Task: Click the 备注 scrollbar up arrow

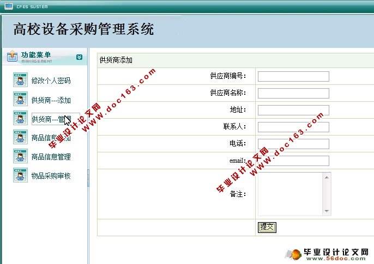Action: [327, 177]
